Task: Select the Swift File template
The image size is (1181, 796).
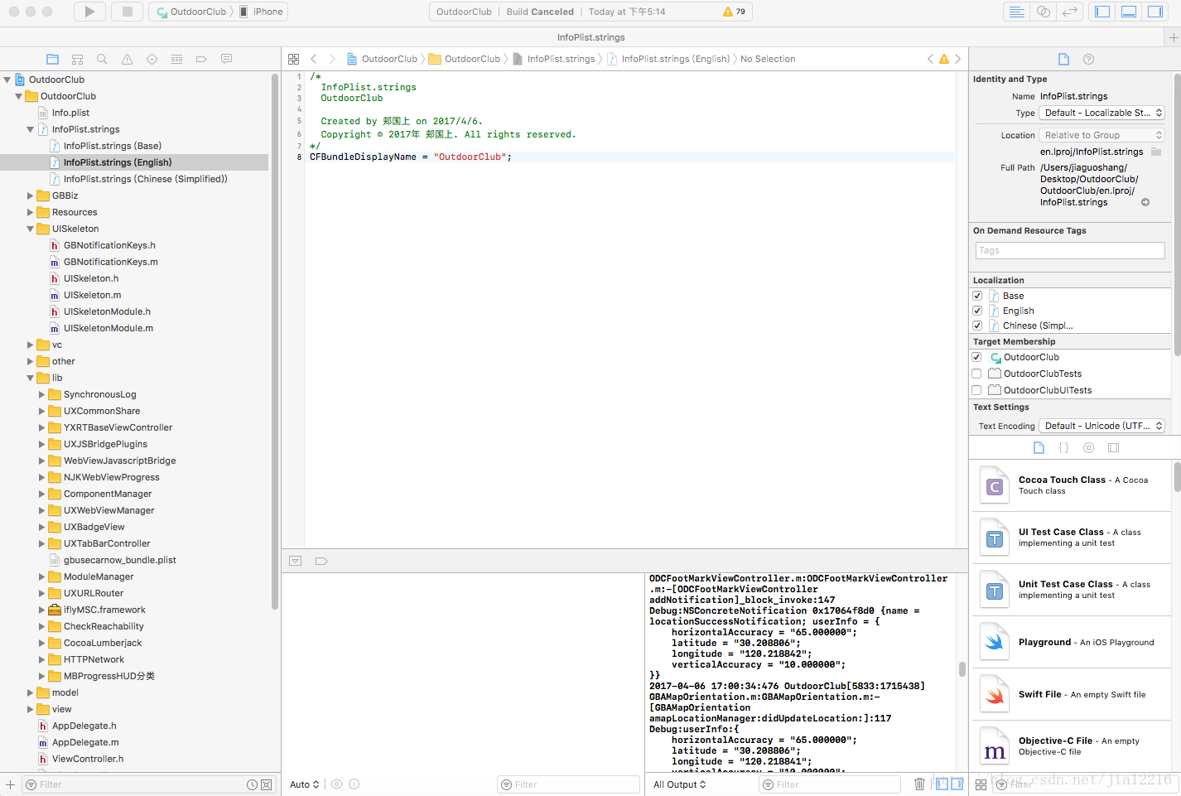Action: [x=1073, y=694]
